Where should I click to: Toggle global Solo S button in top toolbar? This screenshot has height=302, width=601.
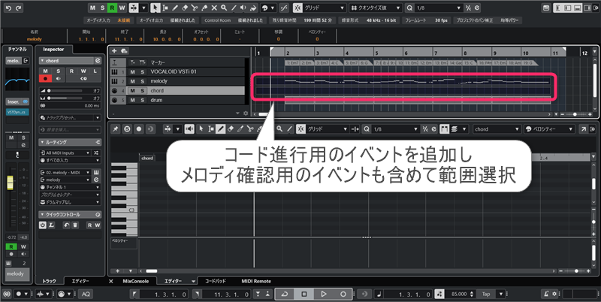tap(102, 8)
